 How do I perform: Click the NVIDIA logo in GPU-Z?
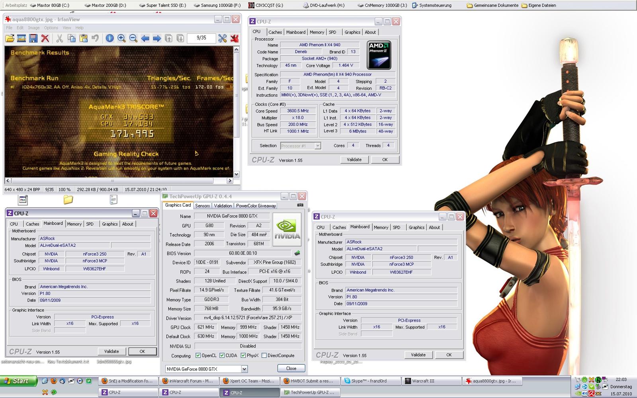(287, 230)
